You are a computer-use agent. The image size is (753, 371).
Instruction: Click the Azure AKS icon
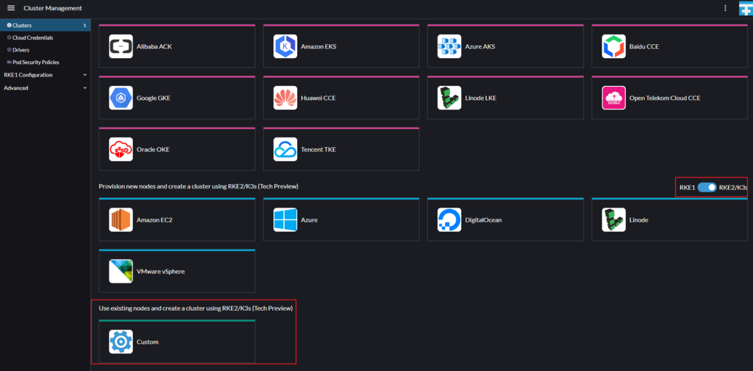[449, 46]
